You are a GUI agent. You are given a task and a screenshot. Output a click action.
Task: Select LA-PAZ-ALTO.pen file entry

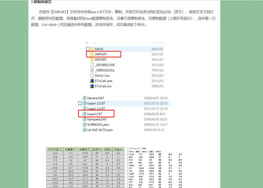[x=100, y=130]
